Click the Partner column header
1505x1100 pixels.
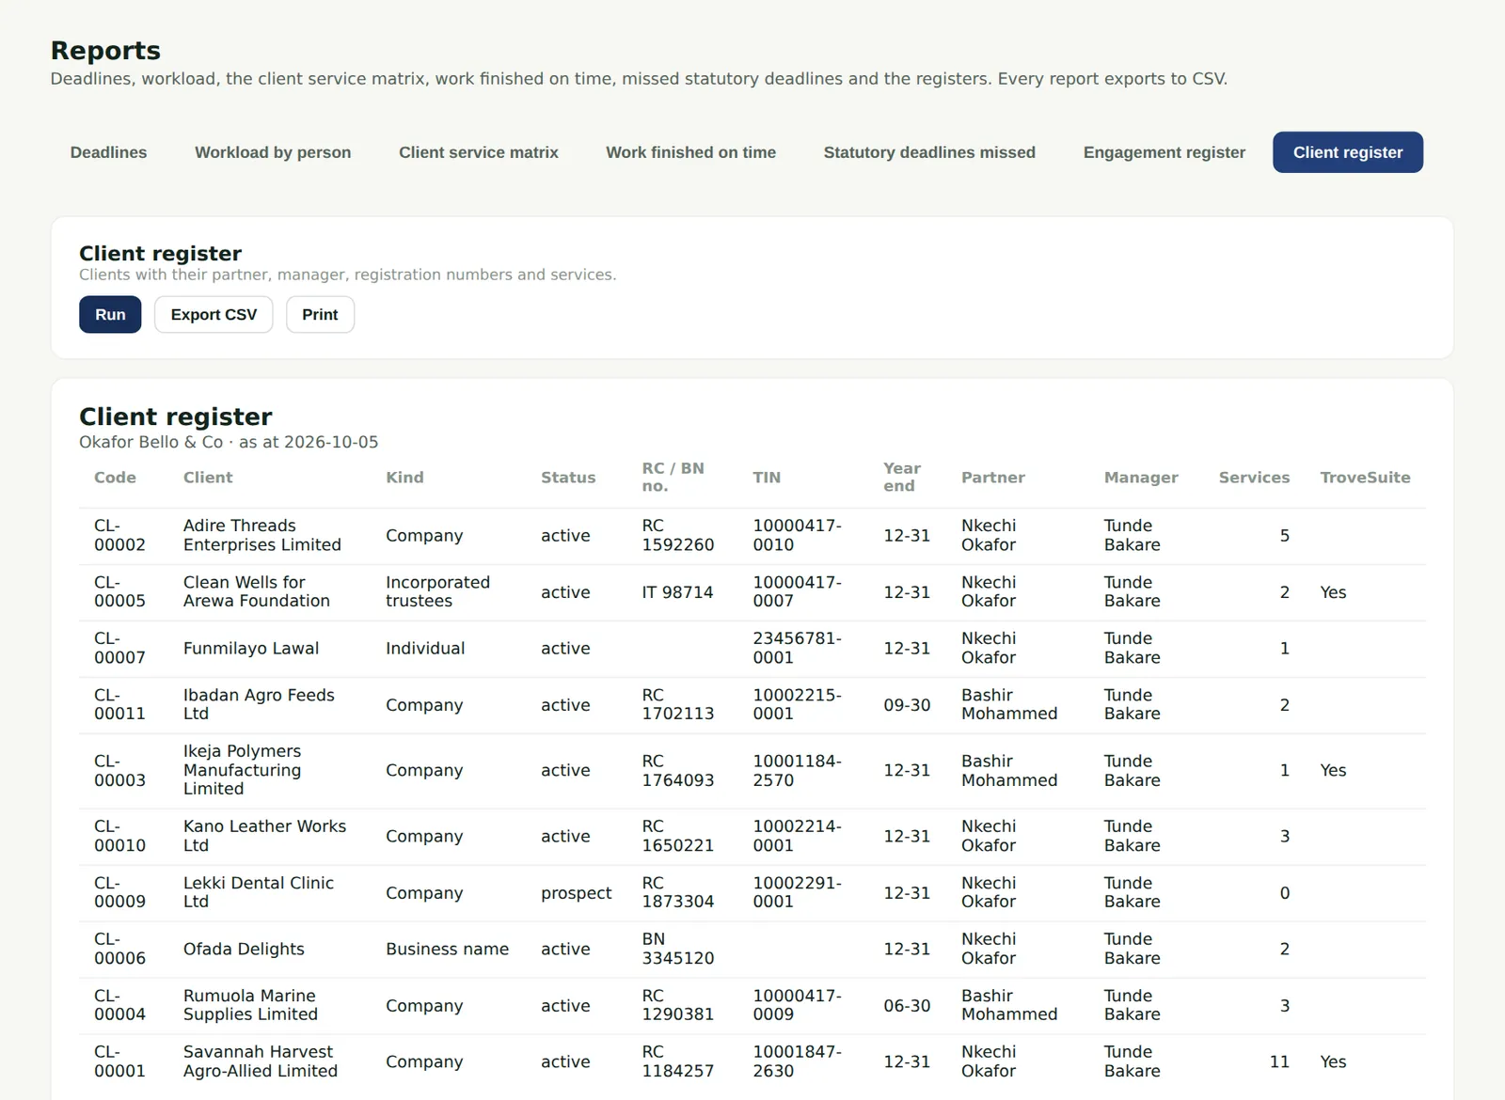pyautogui.click(x=993, y=478)
